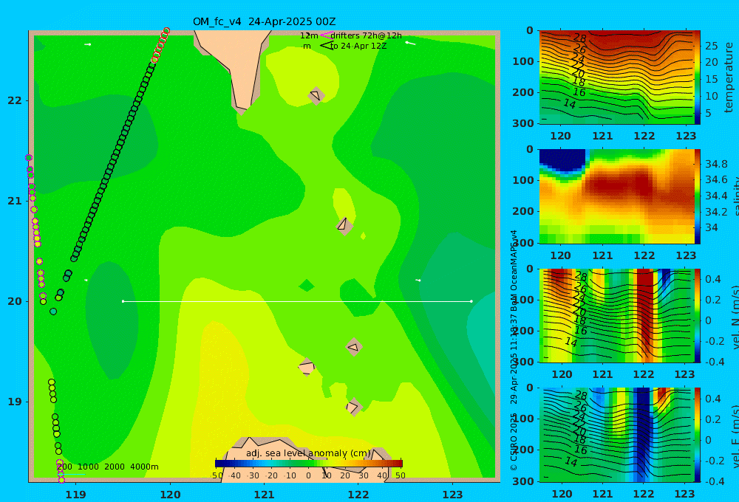
Task: Click the sea level anomaly colorbar
Action: tap(309, 464)
